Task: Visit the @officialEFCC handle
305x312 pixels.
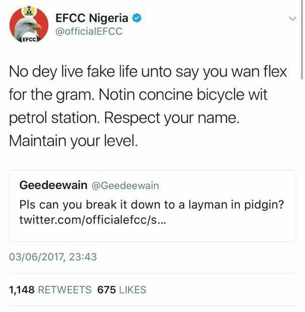Action: pos(88,32)
